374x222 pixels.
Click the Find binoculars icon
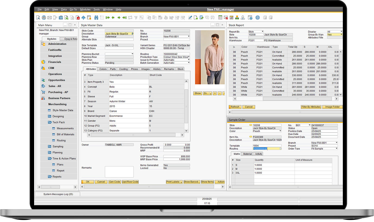tap(96, 18)
